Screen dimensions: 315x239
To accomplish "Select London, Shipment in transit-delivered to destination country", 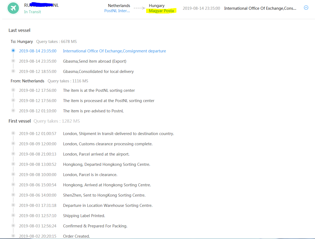I will pyautogui.click(x=119, y=134).
